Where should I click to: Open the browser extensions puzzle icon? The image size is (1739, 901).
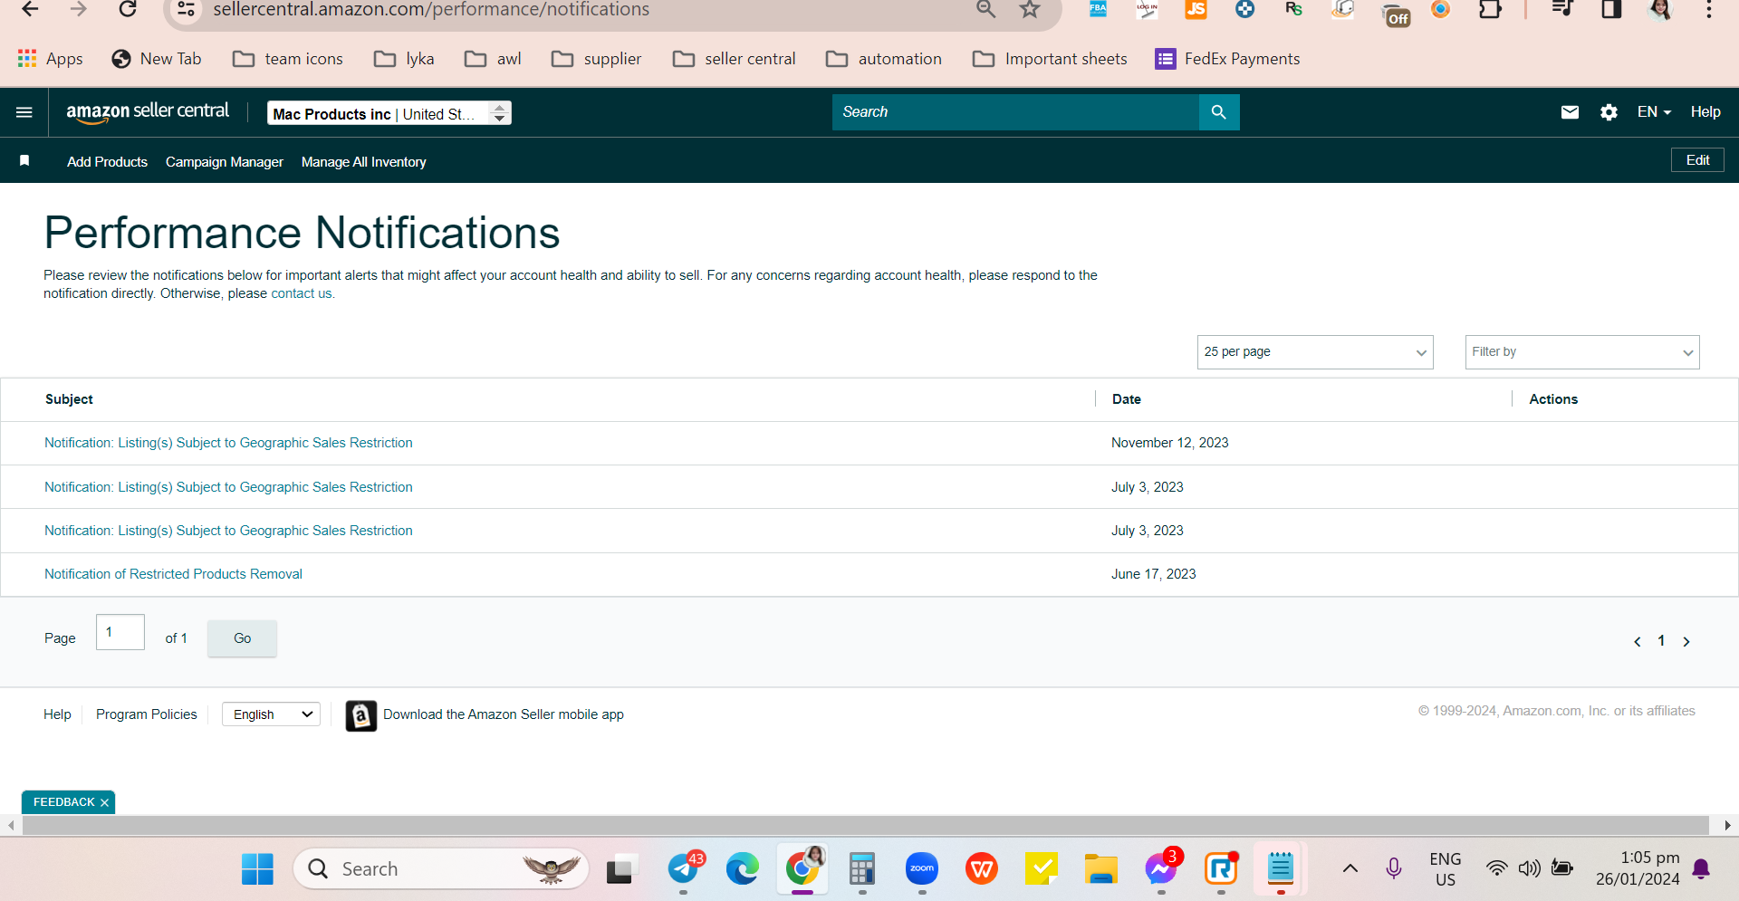click(x=1490, y=9)
